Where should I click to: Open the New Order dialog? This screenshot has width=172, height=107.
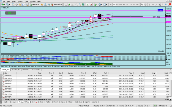coord(35,4)
